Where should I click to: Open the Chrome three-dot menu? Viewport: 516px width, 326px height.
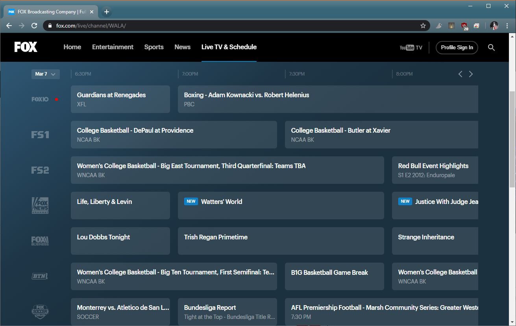507,26
